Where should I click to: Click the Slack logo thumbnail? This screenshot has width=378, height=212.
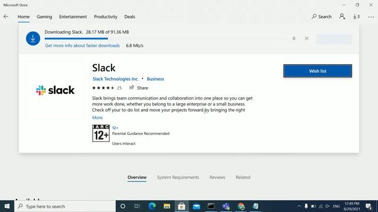click(56, 90)
